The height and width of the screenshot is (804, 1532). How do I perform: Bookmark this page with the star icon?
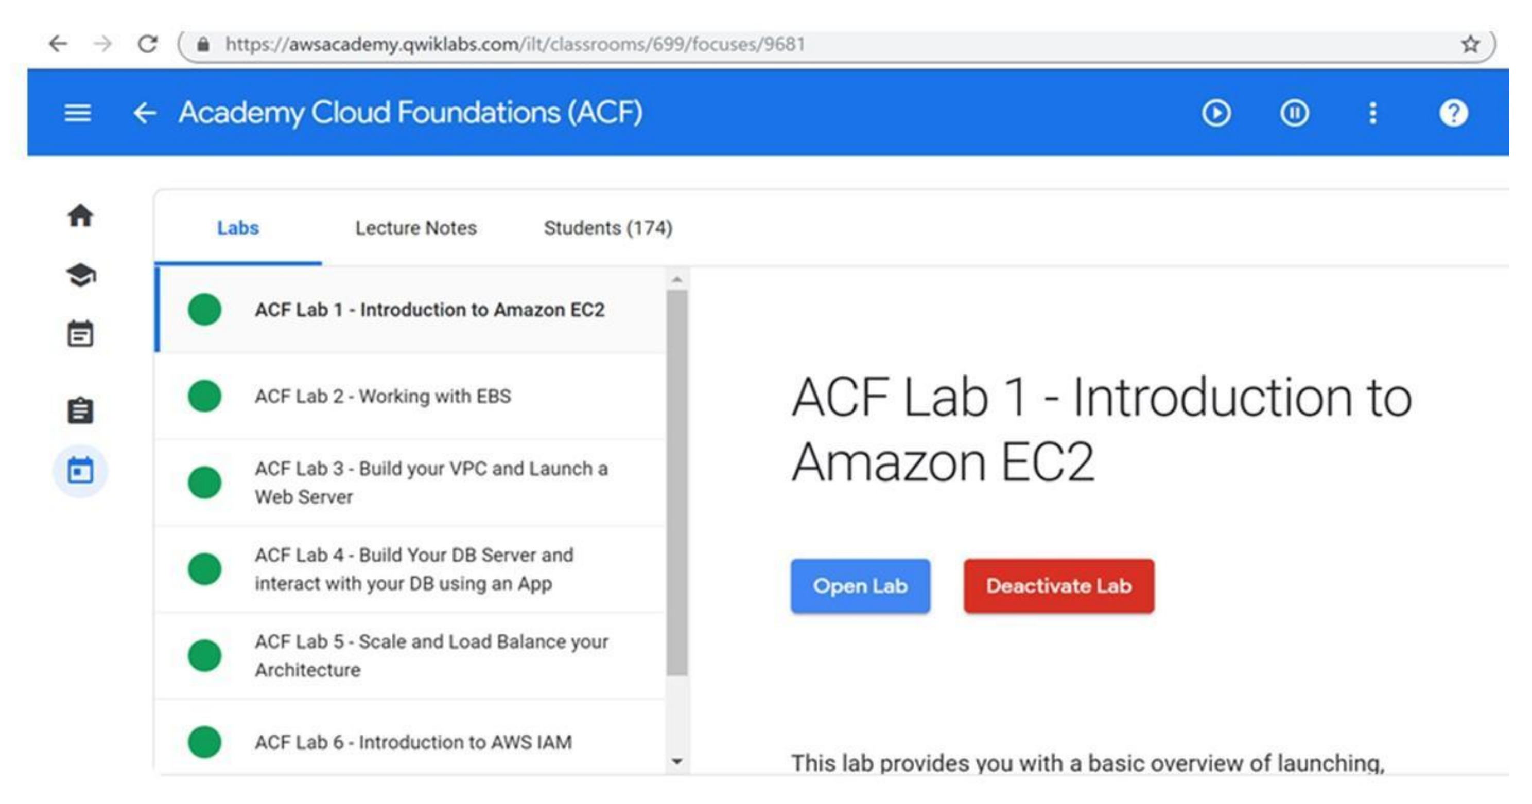point(1470,44)
